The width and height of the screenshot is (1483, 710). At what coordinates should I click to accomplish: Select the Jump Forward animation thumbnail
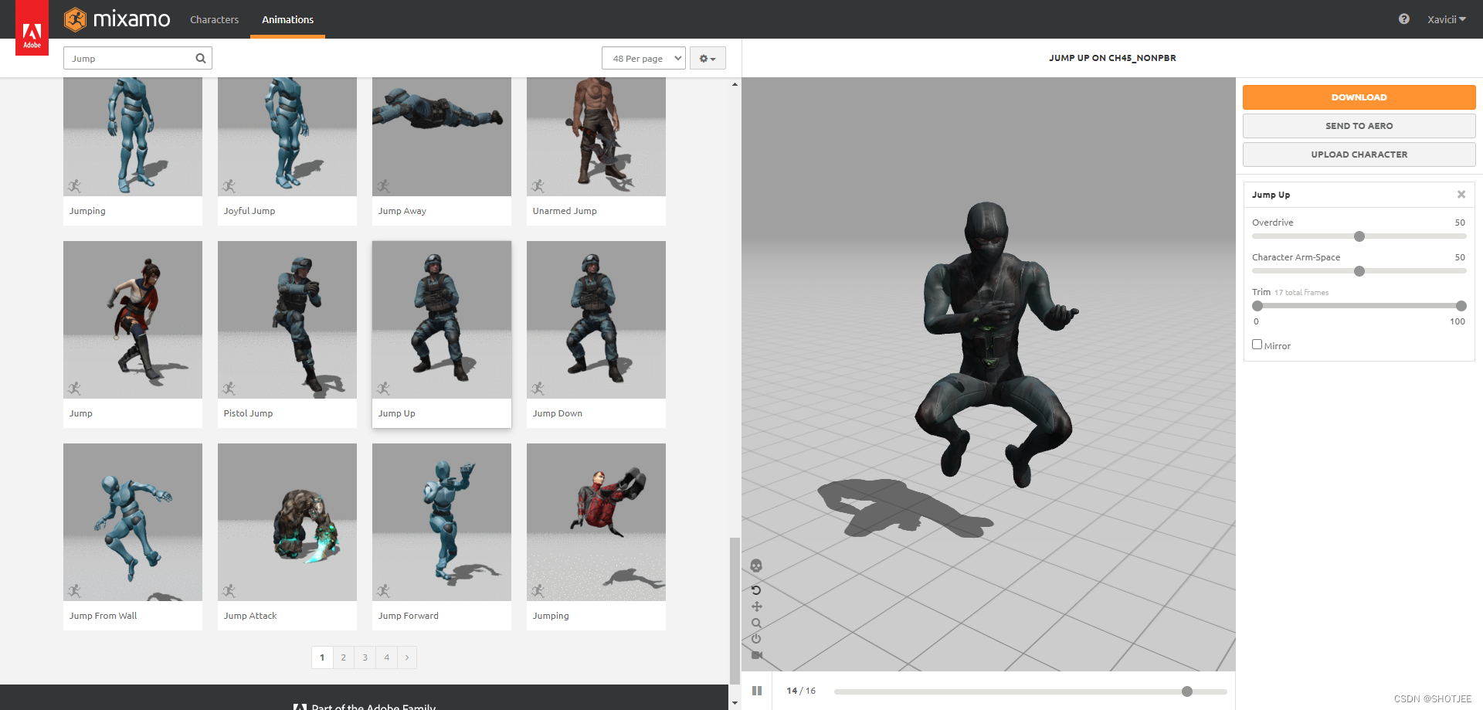click(x=442, y=522)
